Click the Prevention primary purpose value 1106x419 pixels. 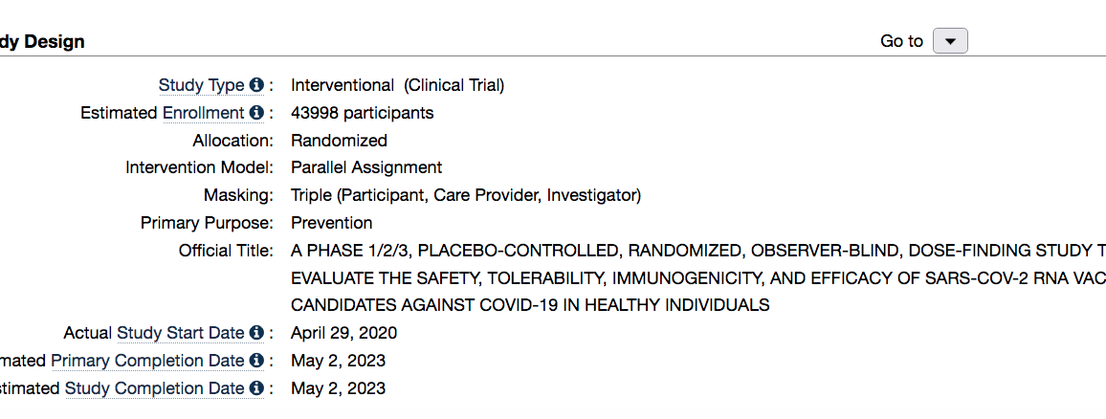[332, 223]
